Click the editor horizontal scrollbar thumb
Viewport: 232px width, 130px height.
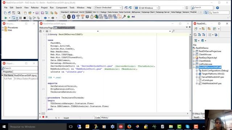tap(43, 113)
